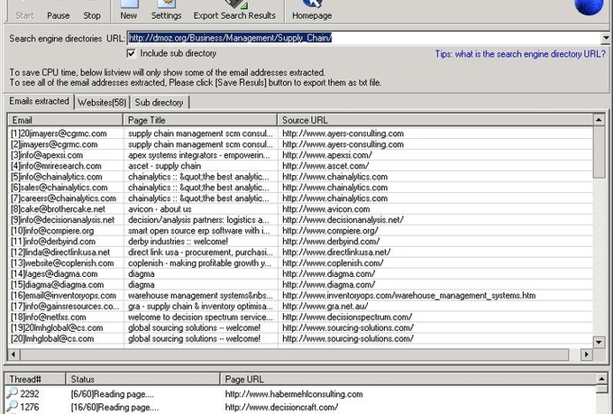Select row diagma@diagma.com
Screen dimensions: 613x414
pos(300,285)
